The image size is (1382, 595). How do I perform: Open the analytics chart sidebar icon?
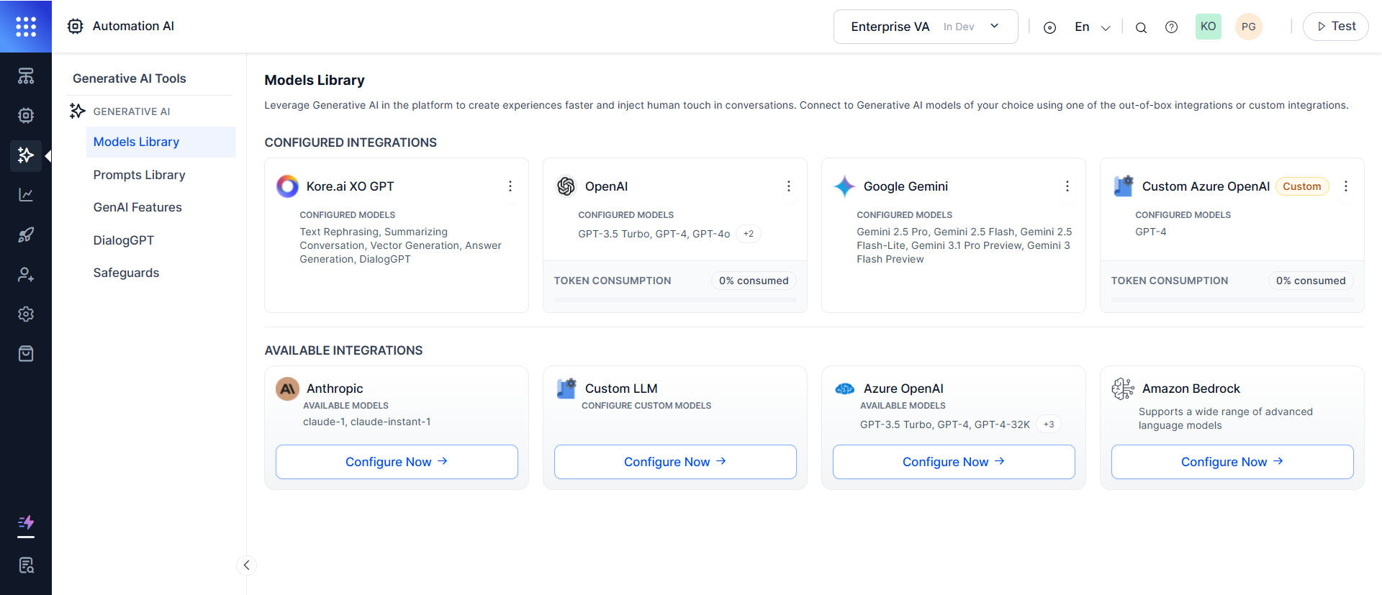pos(26,195)
